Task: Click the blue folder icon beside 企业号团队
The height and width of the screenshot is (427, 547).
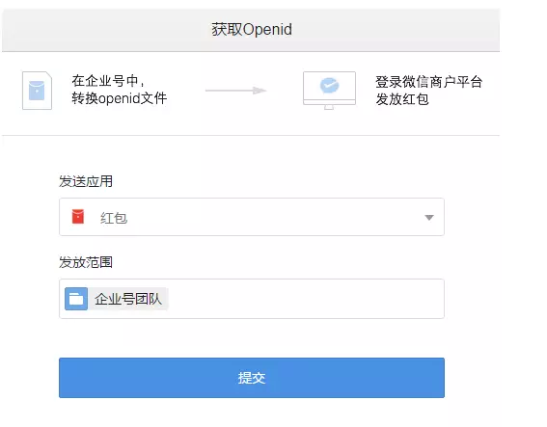Action: [76, 299]
